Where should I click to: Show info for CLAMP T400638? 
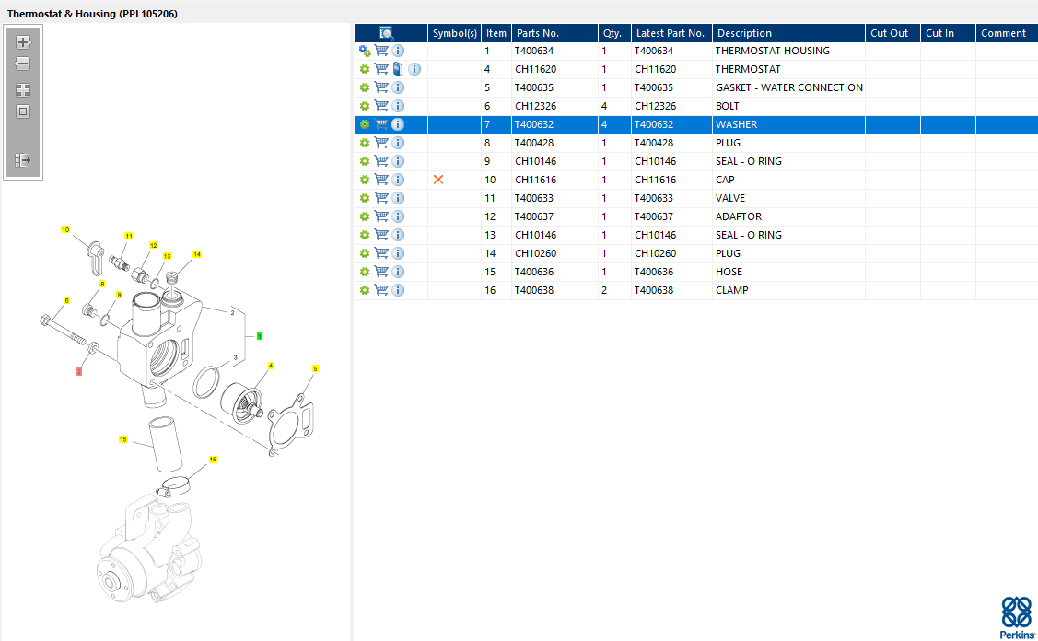click(398, 290)
